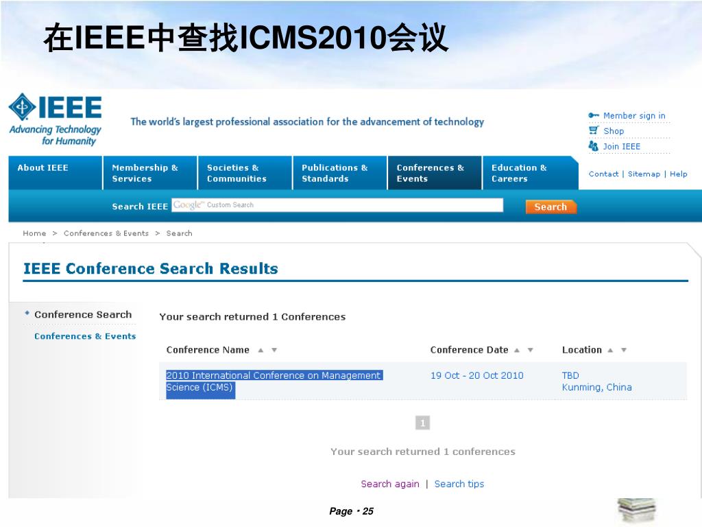Viewport: 702px width, 527px height.
Task: Go to Conferences & Events breadcrumb
Action: pos(106,233)
